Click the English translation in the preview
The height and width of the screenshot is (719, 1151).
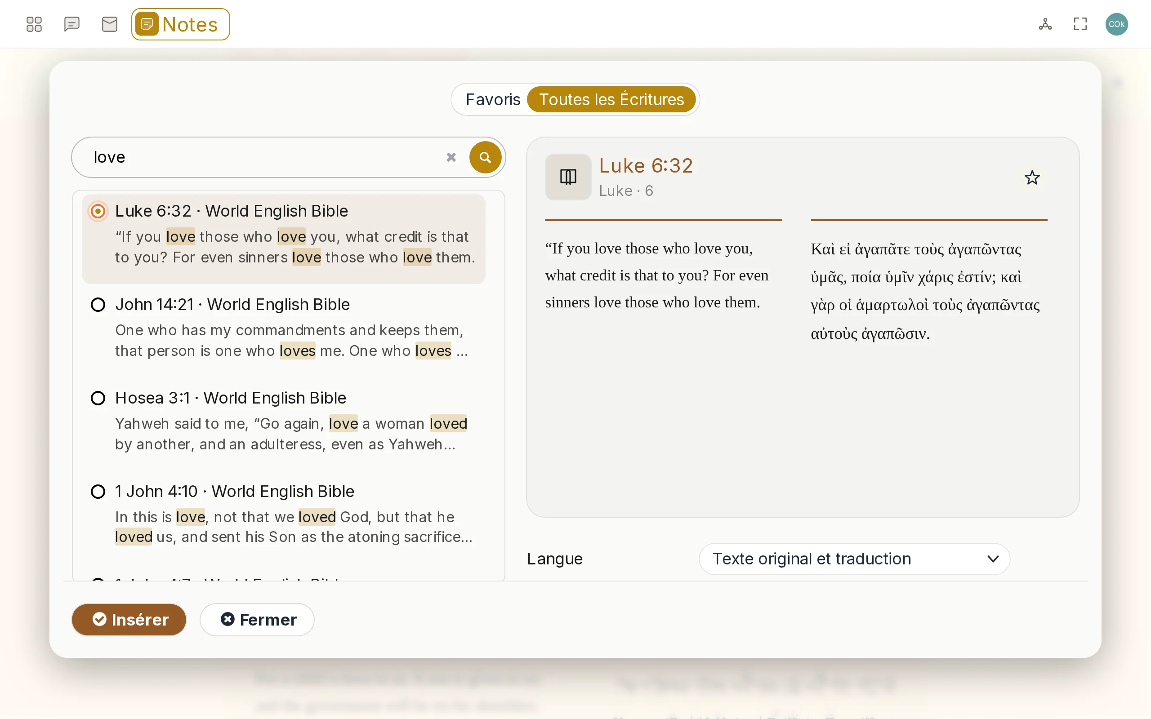[x=656, y=275]
